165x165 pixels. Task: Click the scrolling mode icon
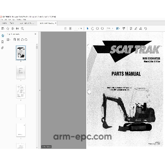[x=124, y=28]
